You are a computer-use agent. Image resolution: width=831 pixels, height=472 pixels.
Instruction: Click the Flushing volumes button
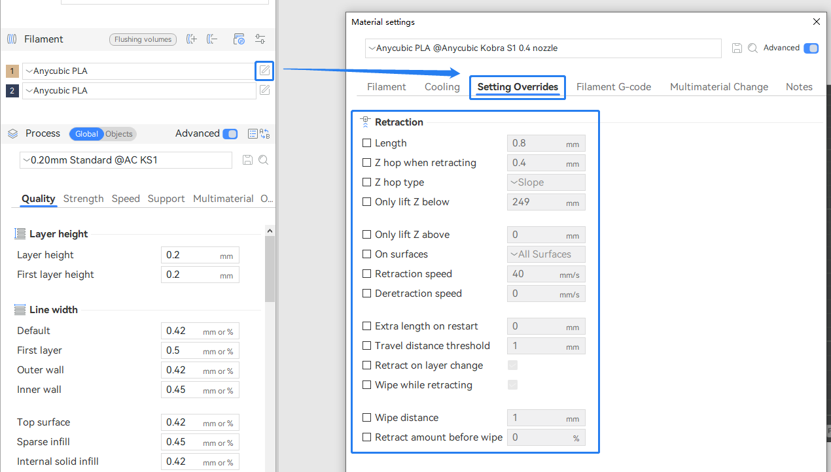tap(143, 39)
